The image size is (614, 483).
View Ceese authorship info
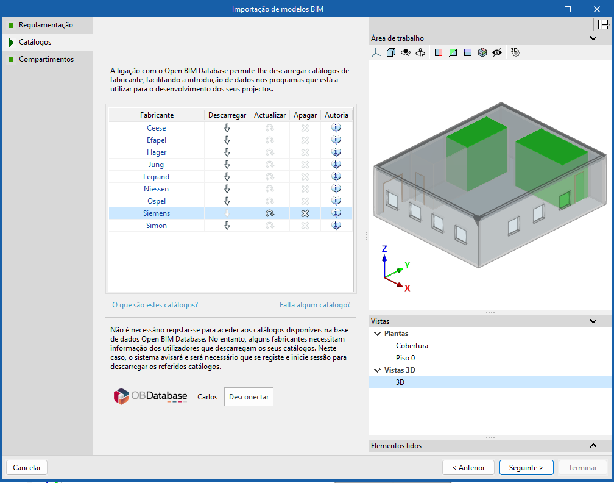pos(336,128)
